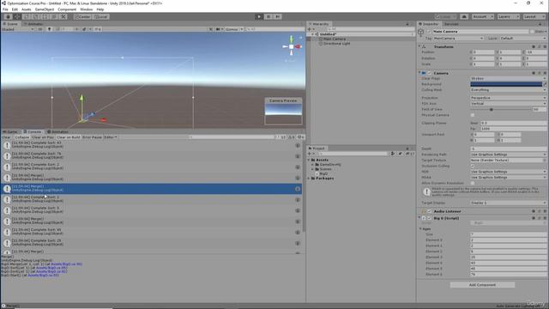Open the Layers dropdown
This screenshot has width=549, height=309.
(508, 17)
